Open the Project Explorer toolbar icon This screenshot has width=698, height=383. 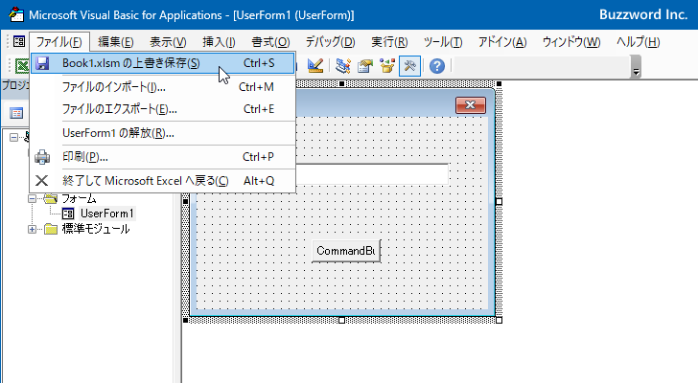click(343, 66)
